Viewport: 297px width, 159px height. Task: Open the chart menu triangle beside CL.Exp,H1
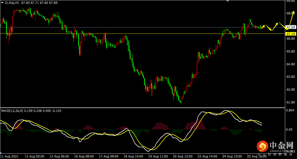tap(2, 3)
